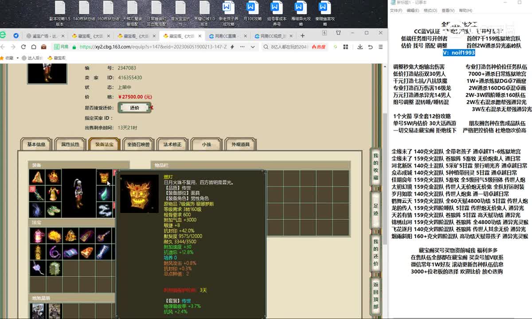
Task: Click 我的还价 side button
Action: coord(376,253)
